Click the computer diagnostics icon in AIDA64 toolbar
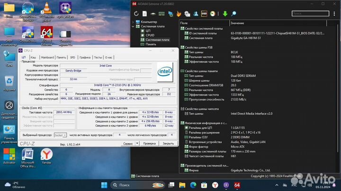Screen dimensions: 341x191 click(x=187, y=14)
